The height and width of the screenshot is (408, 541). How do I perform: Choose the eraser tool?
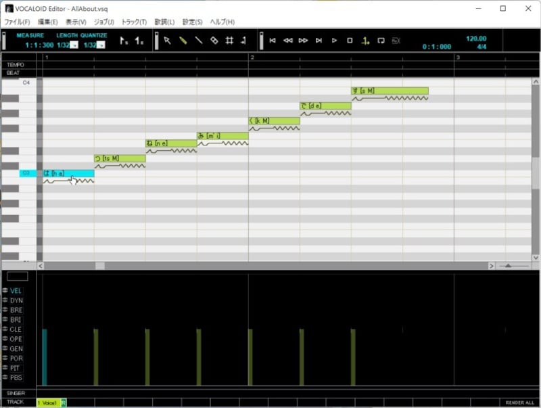point(214,41)
